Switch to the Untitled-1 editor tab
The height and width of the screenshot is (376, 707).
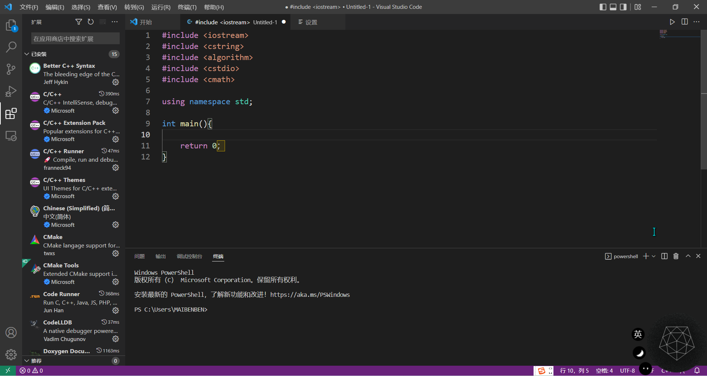(235, 22)
